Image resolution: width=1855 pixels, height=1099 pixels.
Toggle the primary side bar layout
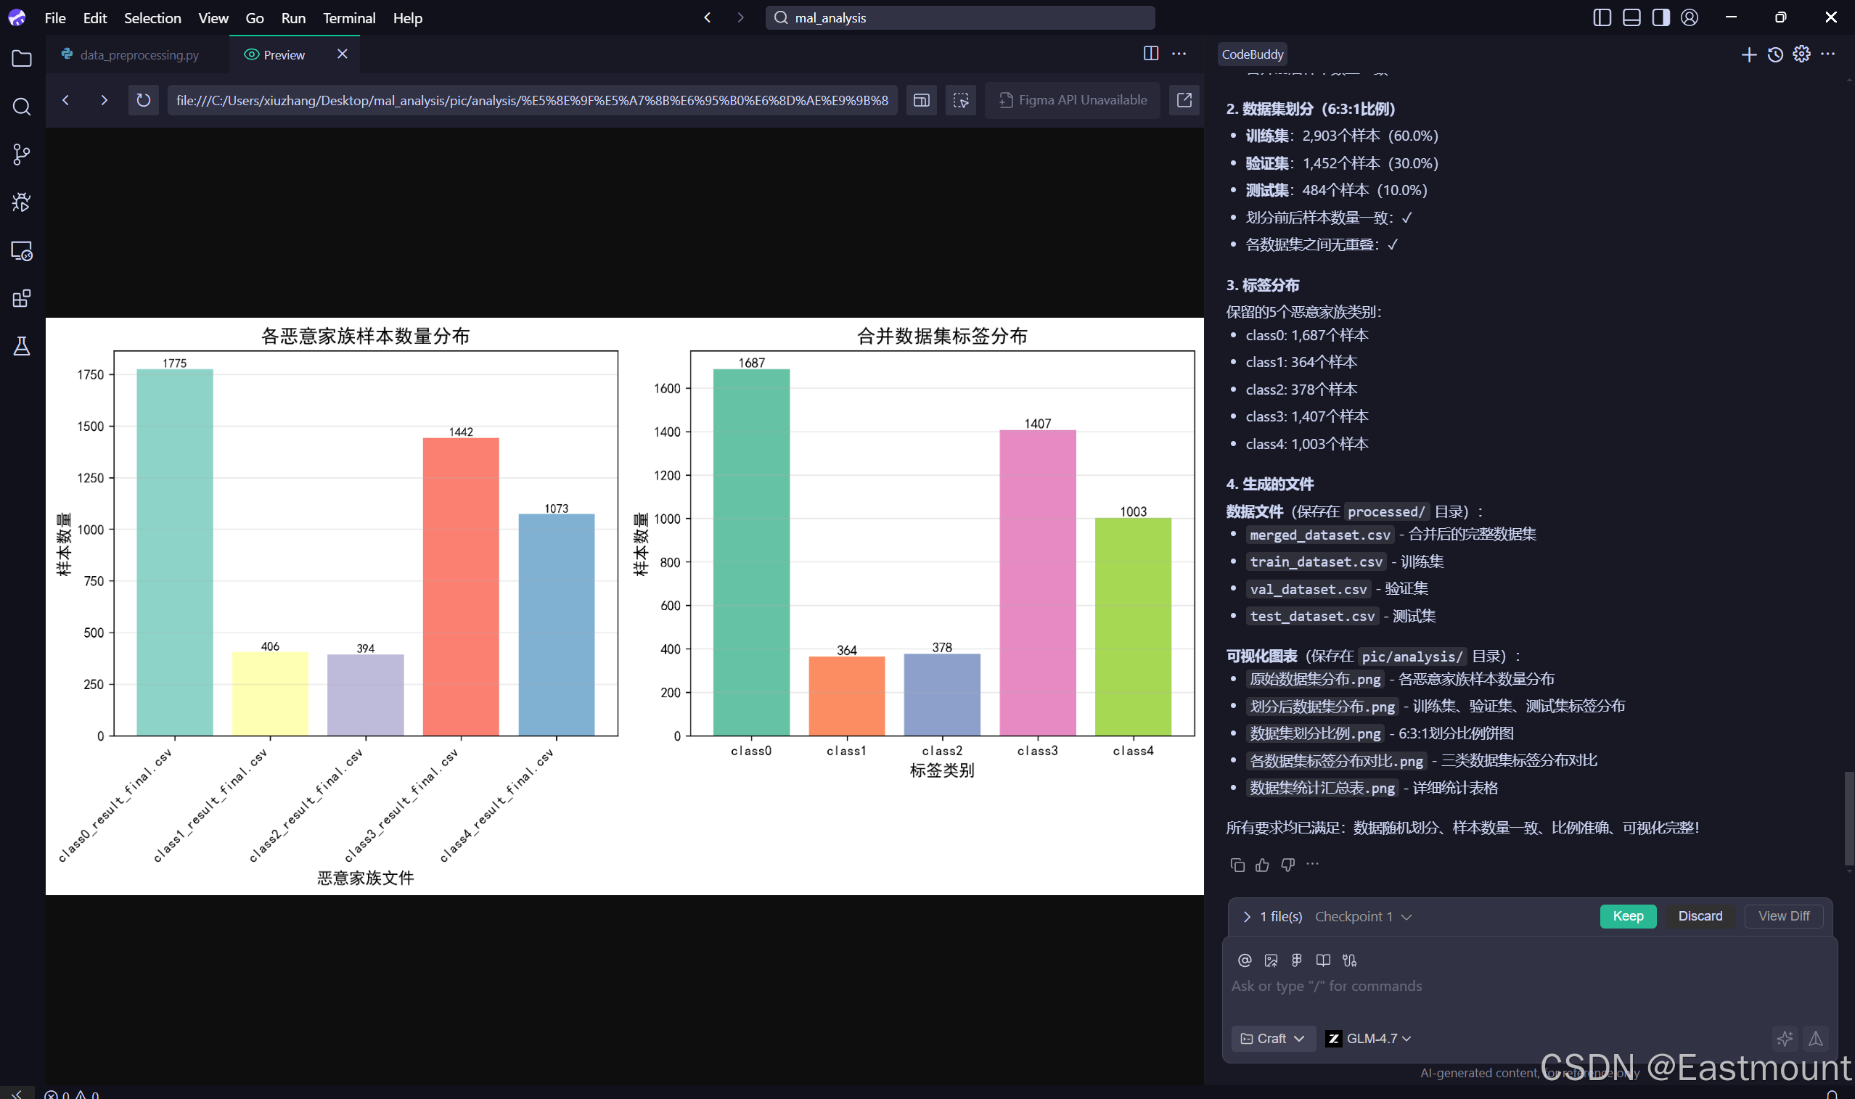pos(1602,18)
